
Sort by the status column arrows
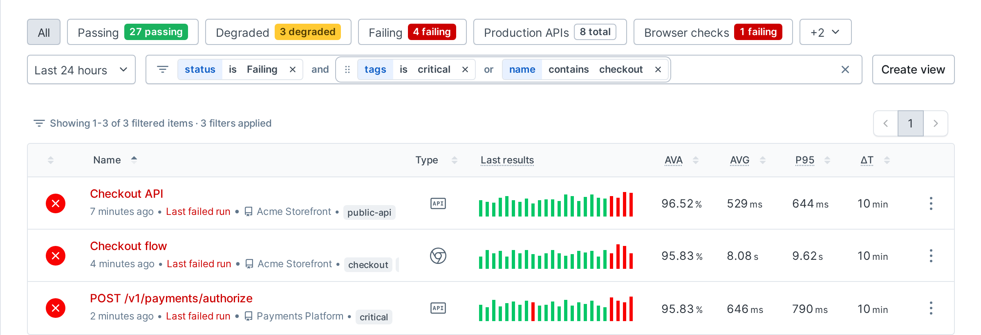point(51,160)
